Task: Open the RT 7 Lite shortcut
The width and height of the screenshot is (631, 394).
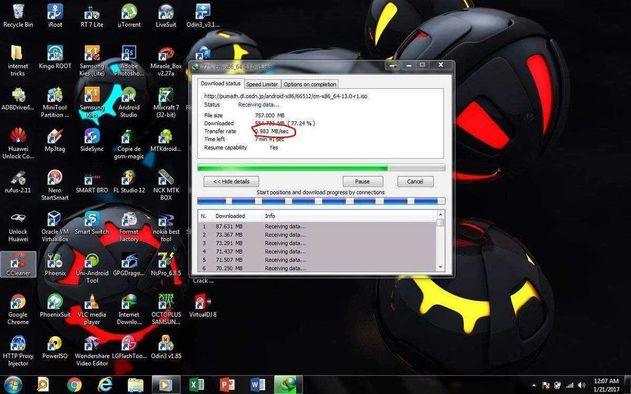Action: [92, 15]
